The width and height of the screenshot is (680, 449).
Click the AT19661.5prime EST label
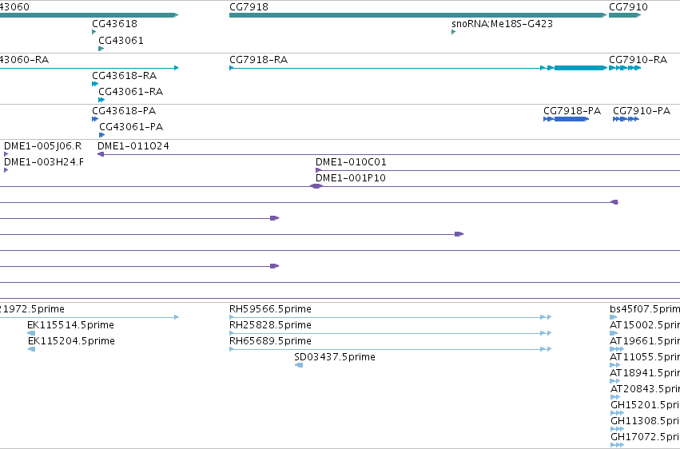tap(644, 340)
